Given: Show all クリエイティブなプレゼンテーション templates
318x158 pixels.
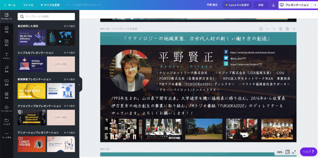Looking at the screenshot, I should pyautogui.click(x=69, y=106).
